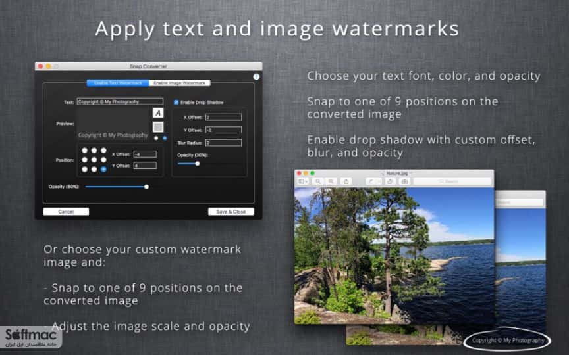Select the top-left watermark position radio

[84, 150]
